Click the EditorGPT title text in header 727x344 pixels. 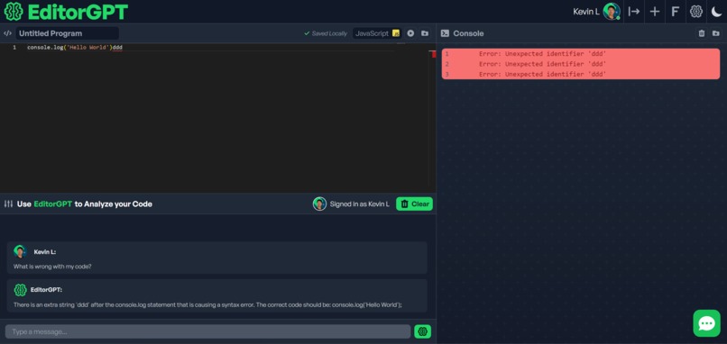click(78, 12)
